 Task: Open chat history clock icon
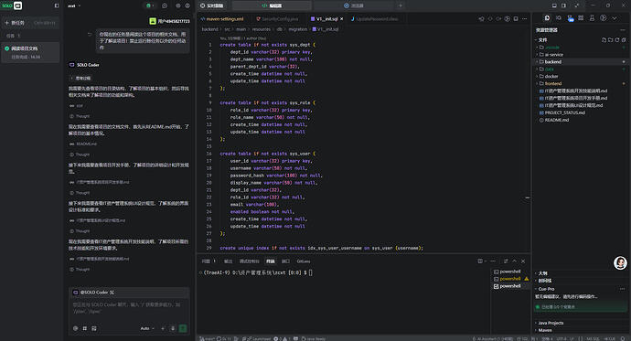(165, 5)
